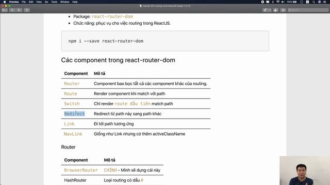Click the 'Đi tới path tương ứng' description
This screenshot has height=185, width=330.
[113, 124]
